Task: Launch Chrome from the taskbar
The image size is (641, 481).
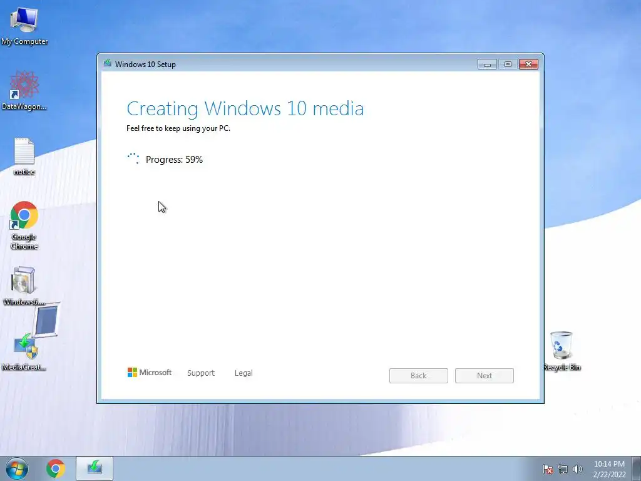Action: (x=56, y=468)
